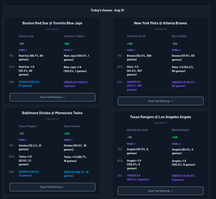
Task: Click the "Baltimore Orioles @ Minnesota Twins" title
Action: (52, 113)
